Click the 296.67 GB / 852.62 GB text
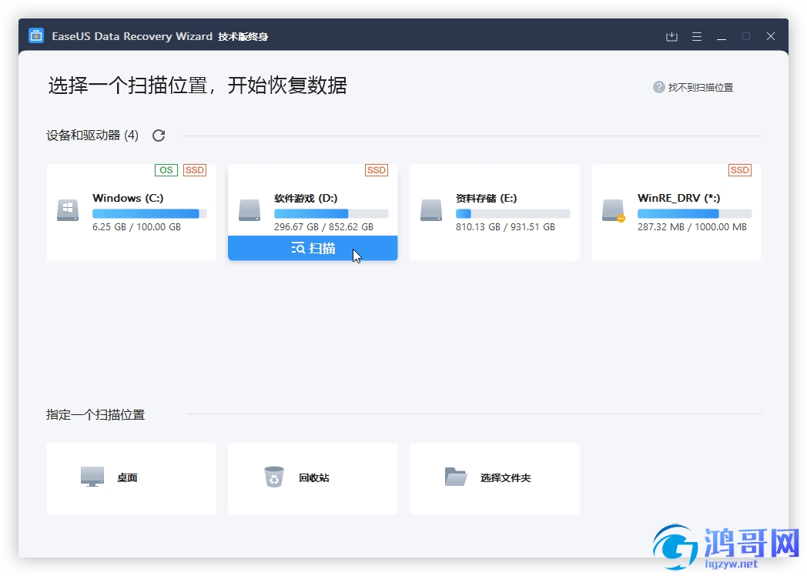 [323, 227]
